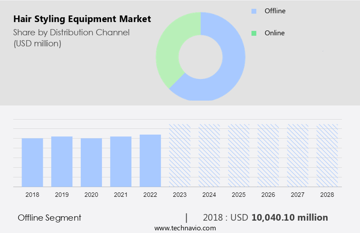Click the 2018 solid bar
The image size is (360, 233).
(x=32, y=162)
